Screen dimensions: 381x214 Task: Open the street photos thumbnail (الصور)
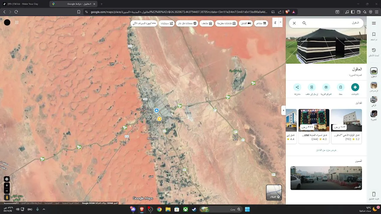(x=326, y=178)
